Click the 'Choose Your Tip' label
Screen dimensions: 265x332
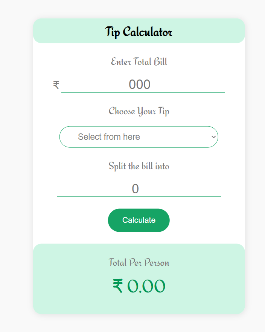[139, 111]
